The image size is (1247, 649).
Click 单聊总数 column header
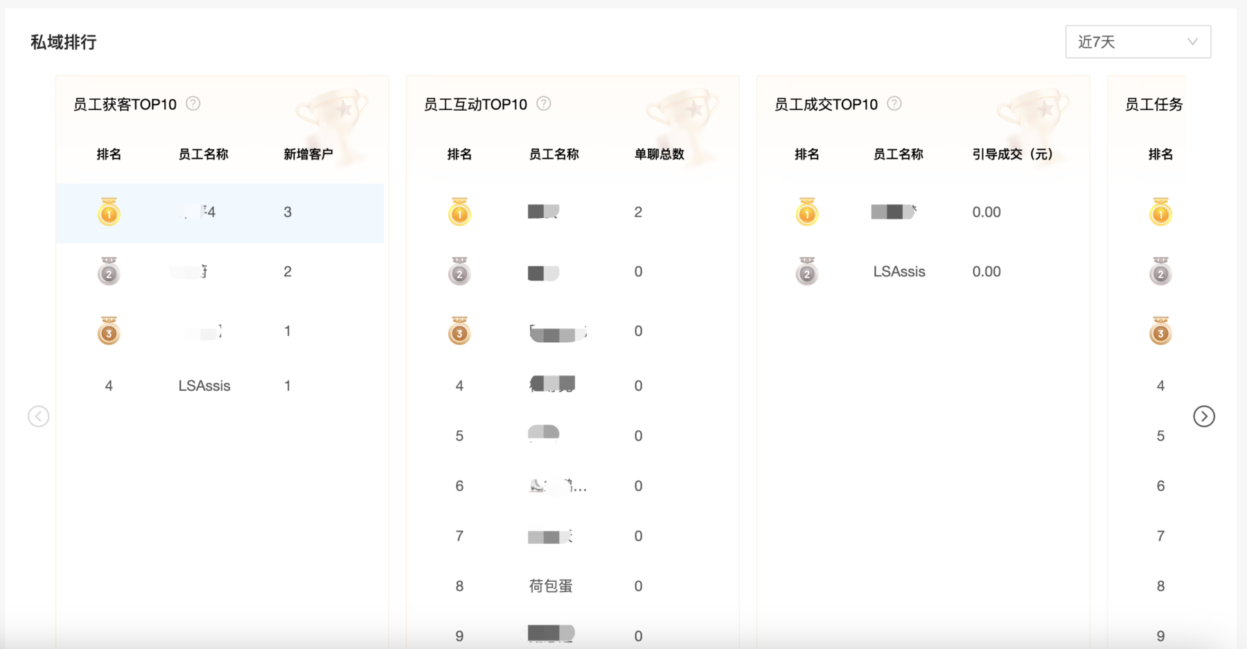pyautogui.click(x=660, y=154)
